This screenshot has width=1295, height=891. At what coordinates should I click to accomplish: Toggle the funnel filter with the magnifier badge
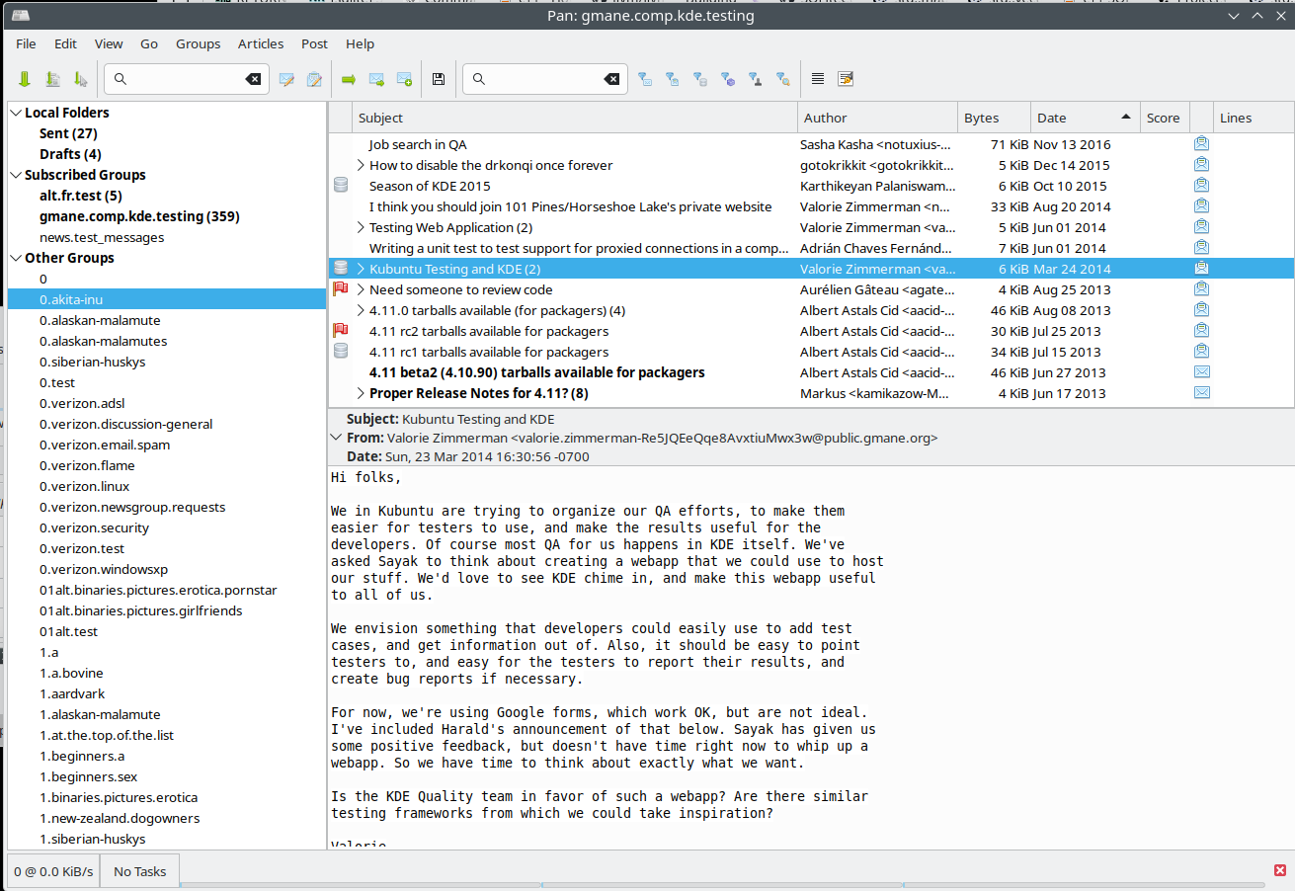click(783, 79)
